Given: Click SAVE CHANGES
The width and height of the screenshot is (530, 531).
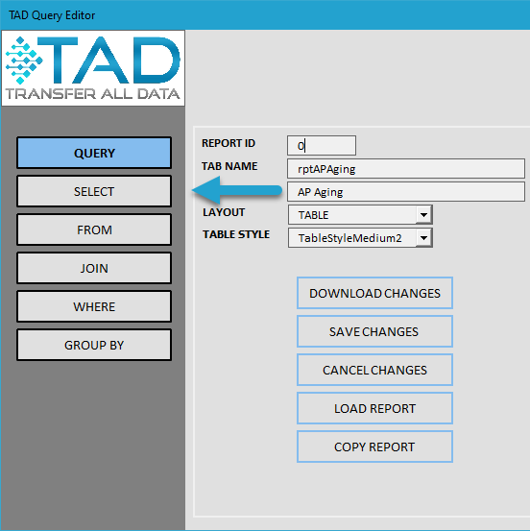Looking at the screenshot, I should click(374, 331).
